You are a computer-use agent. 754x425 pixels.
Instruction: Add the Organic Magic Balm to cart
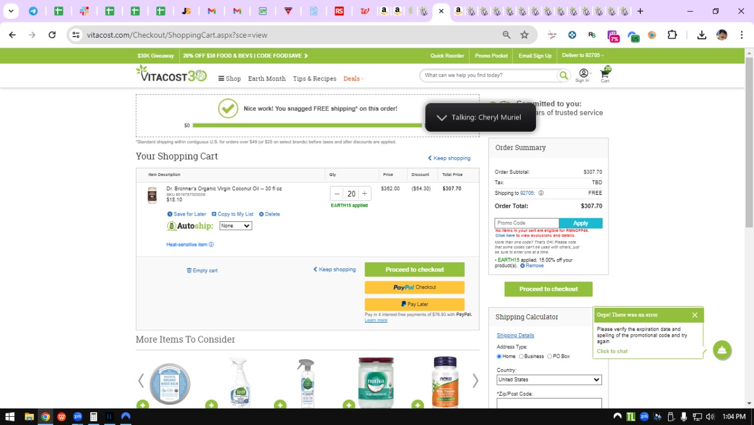click(143, 405)
